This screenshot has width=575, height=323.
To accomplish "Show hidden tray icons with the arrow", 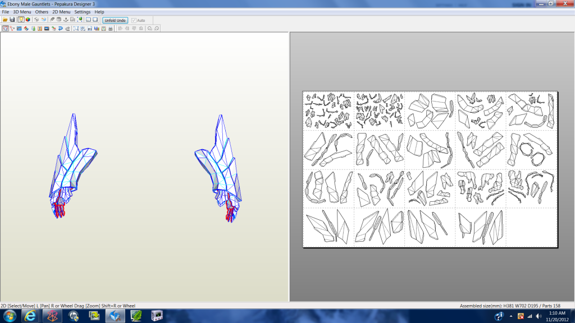I will [511, 316].
